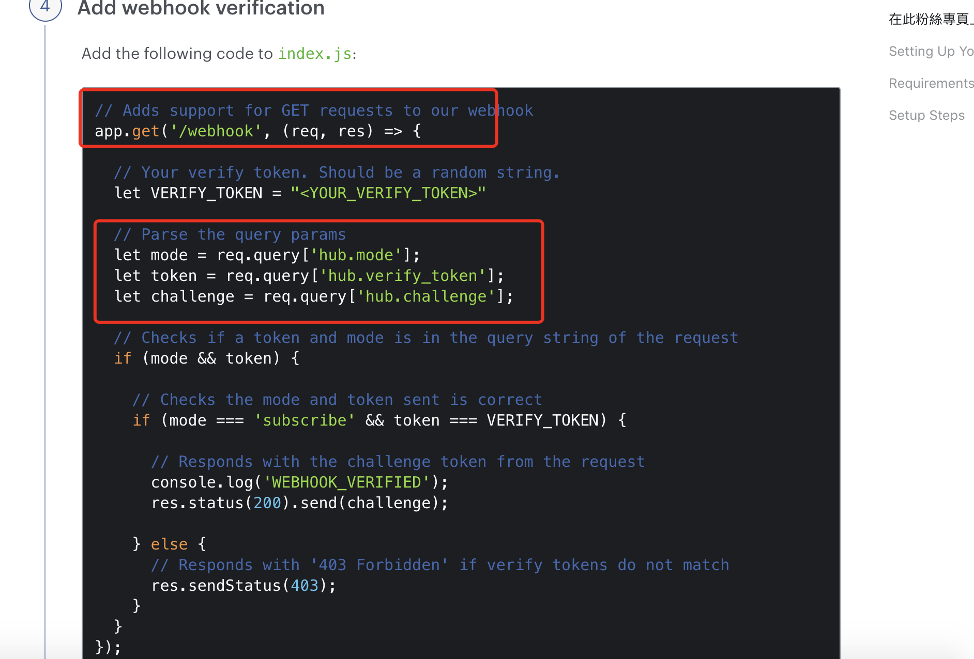Click the '/webhook' route string in code
This screenshot has height=659, width=974.
(217, 131)
